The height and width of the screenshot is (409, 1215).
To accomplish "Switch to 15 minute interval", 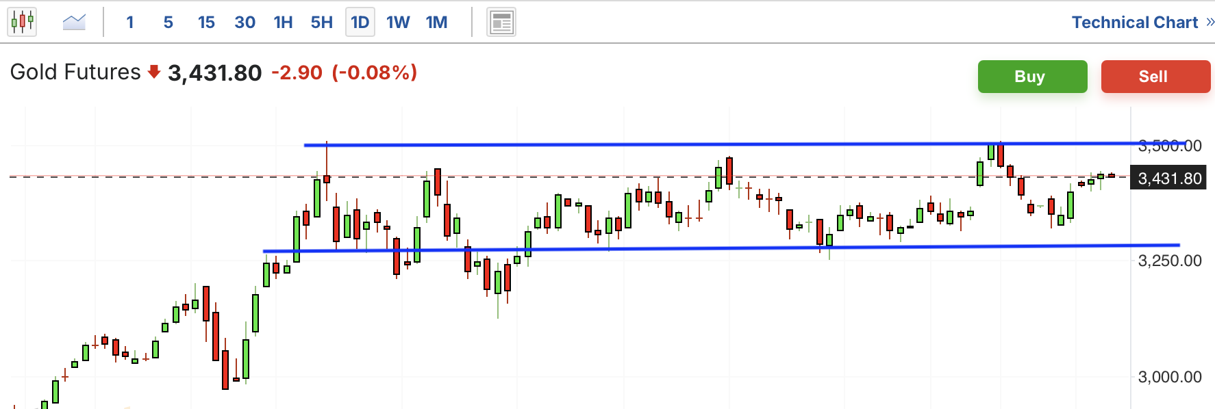I will click(206, 23).
